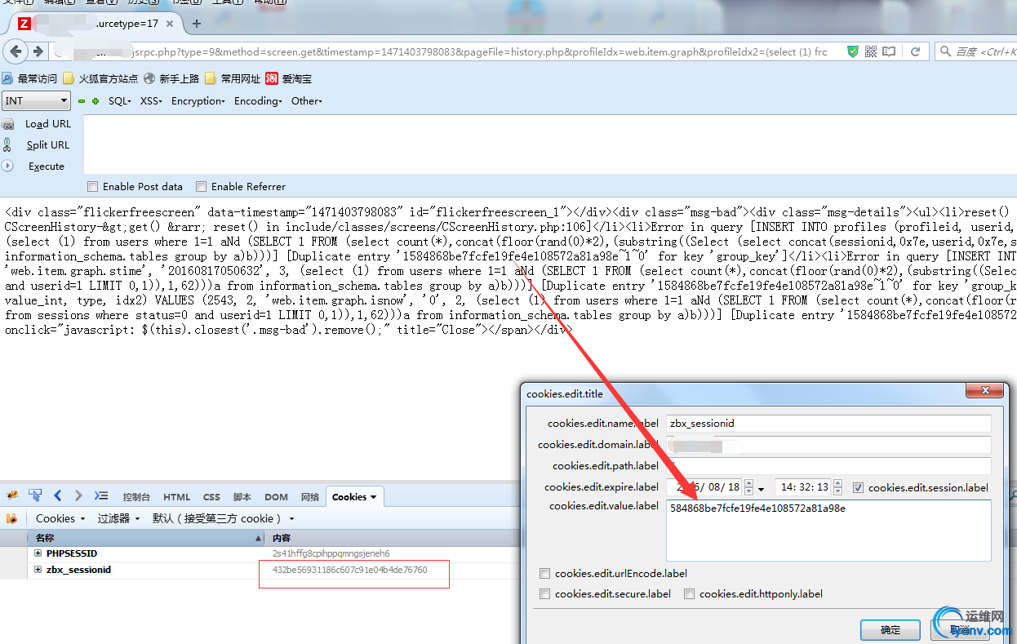The height and width of the screenshot is (644, 1017).
Task: Switch to CSS tab in Firebug
Action: [x=211, y=496]
